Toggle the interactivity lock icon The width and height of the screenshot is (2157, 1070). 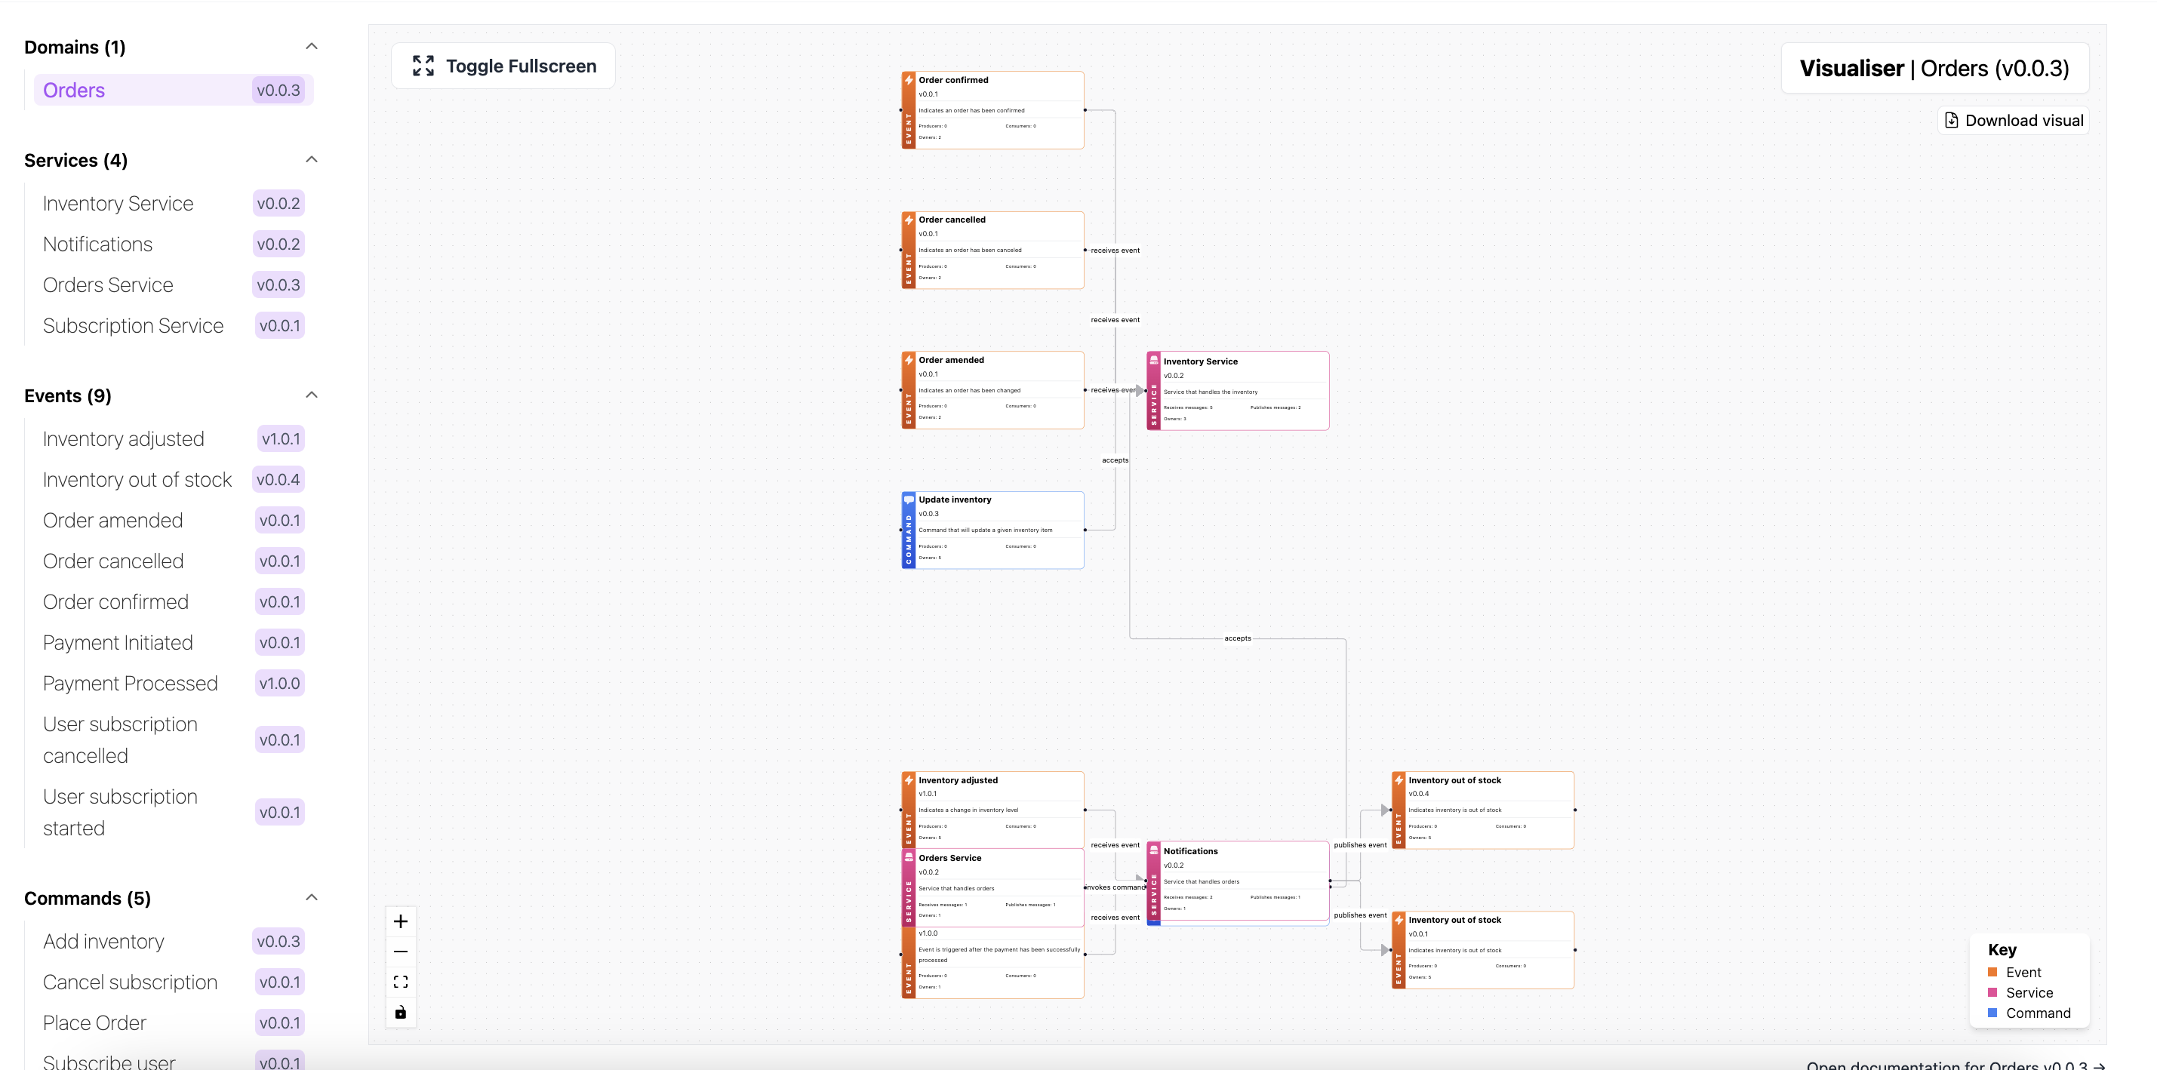(400, 1012)
